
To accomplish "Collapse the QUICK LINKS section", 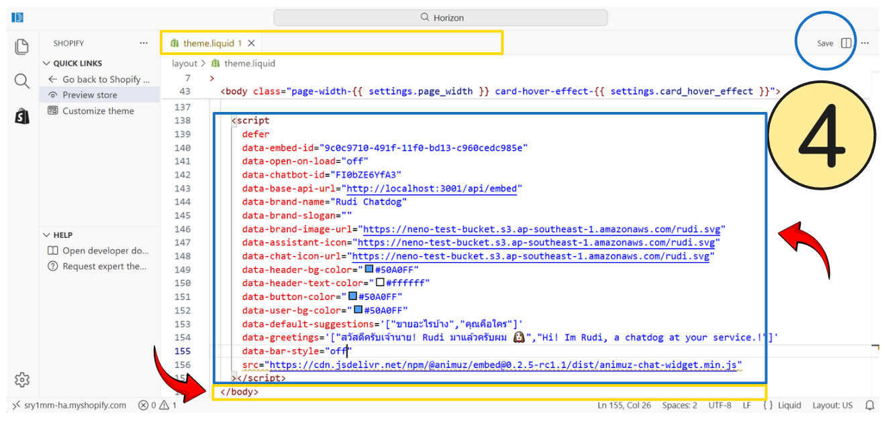I will click(x=73, y=63).
